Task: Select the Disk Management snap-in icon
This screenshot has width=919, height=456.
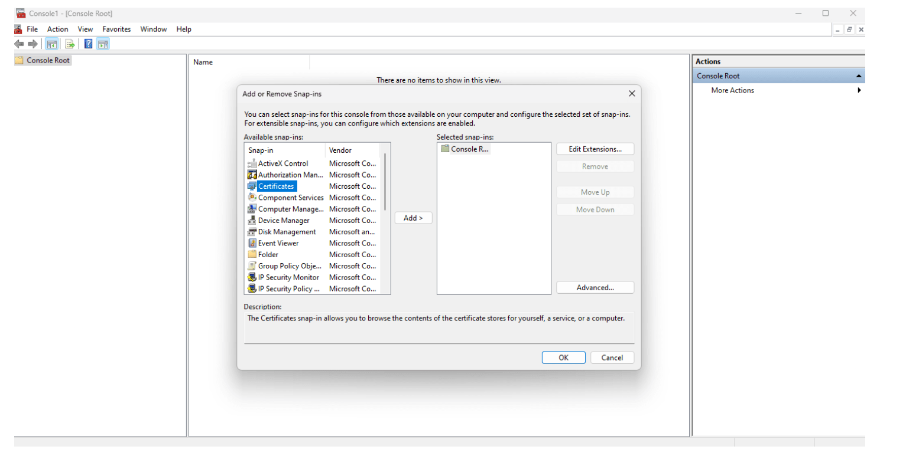Action: [x=252, y=232]
